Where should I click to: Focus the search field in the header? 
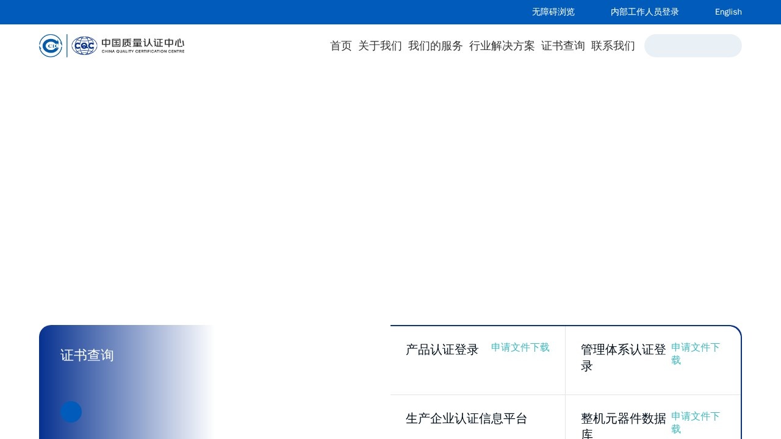(693, 46)
